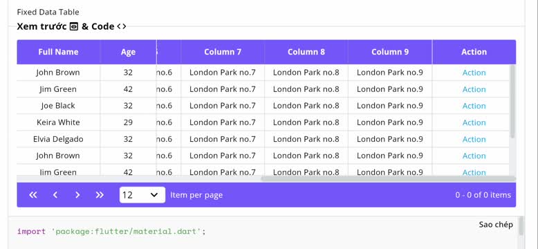Click the table's horizontal scrollbar thumb
The width and height of the screenshot is (538, 249).
tap(388, 178)
